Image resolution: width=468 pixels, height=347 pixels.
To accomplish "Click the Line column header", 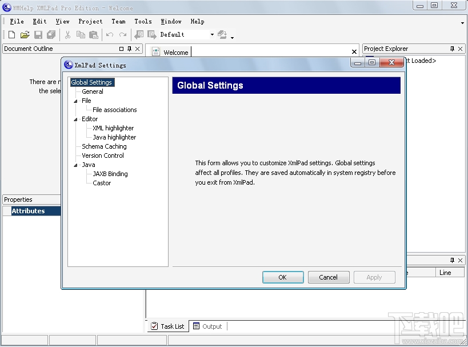I will (x=450, y=272).
